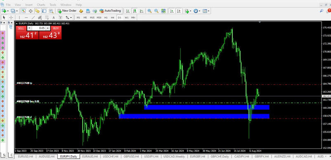This screenshot has width=331, height=160.
Task: Toggle Auto Scroll chart icon
Action: 172,11
